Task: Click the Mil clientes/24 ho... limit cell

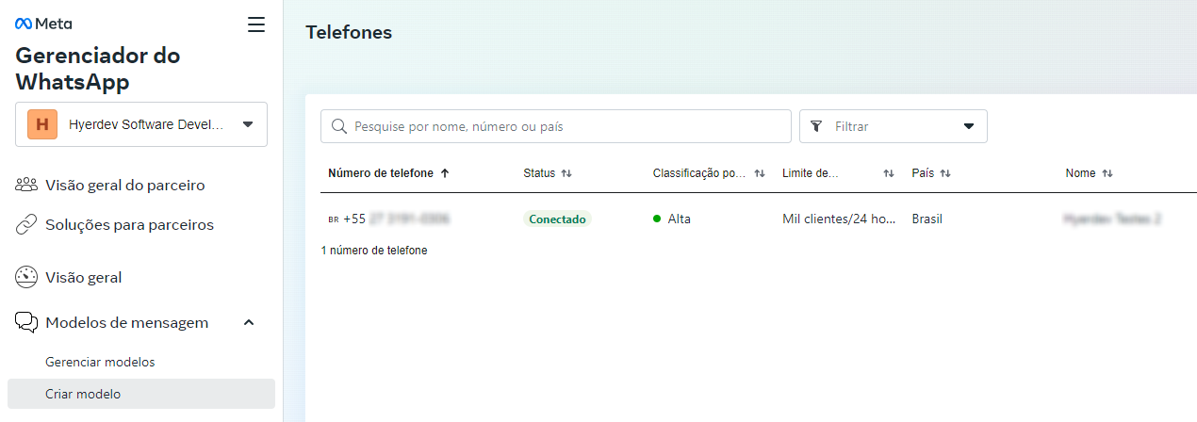Action: pos(839,219)
